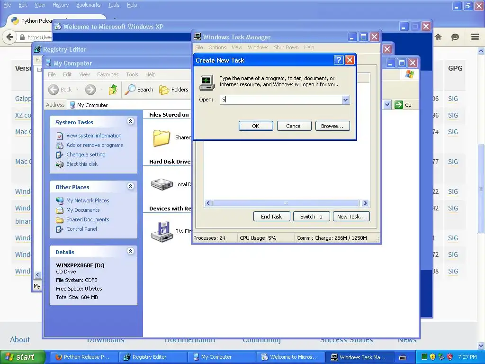Click Eject this disk link
Screen dimensions: 485x364
coord(82,164)
